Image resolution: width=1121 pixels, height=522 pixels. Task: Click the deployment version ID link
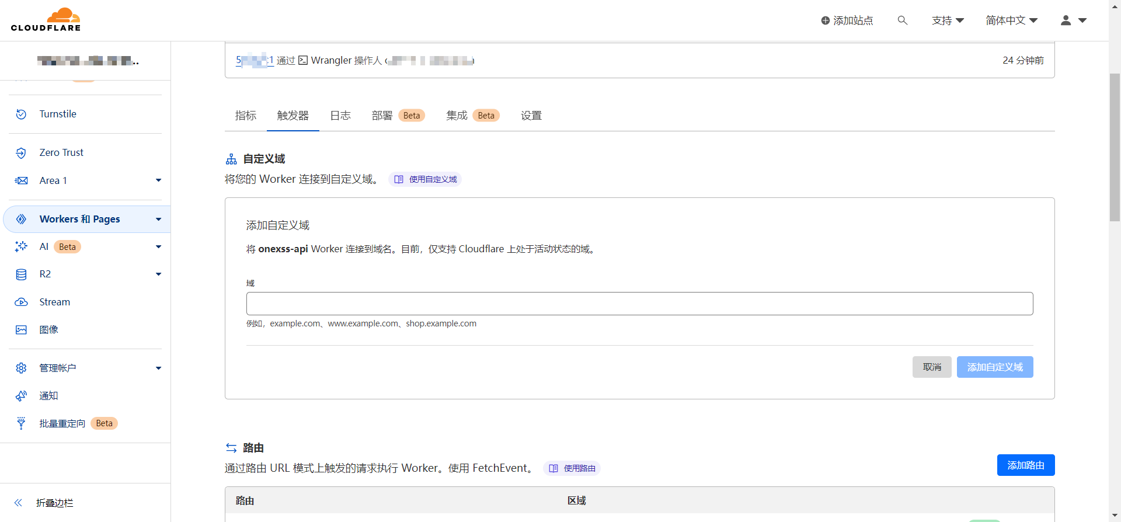255,60
